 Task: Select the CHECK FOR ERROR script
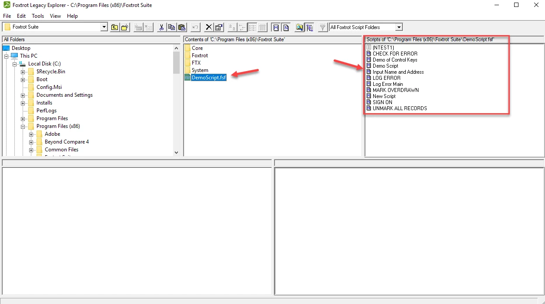coord(395,54)
